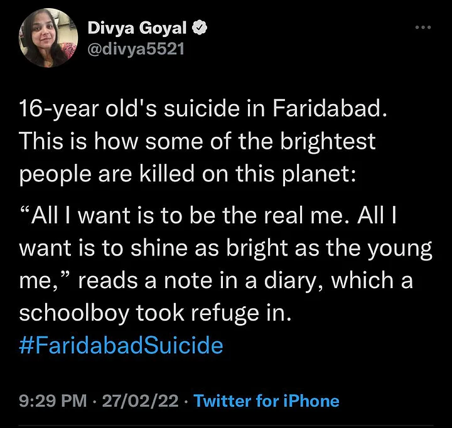Viewport: 452px width, 428px height.
Task: Click the empty header area right of the name
Action: click(x=314, y=38)
